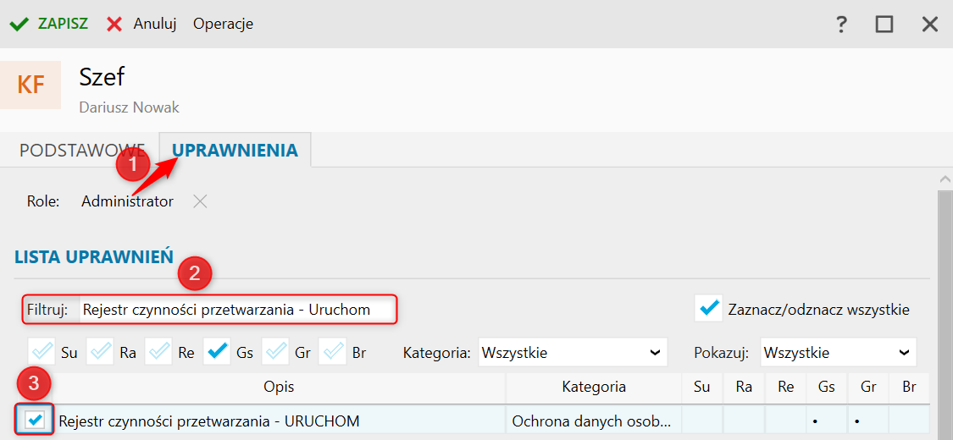953x440 pixels.
Task: Select the UPRAWNIENIA tab
Action: [x=235, y=150]
